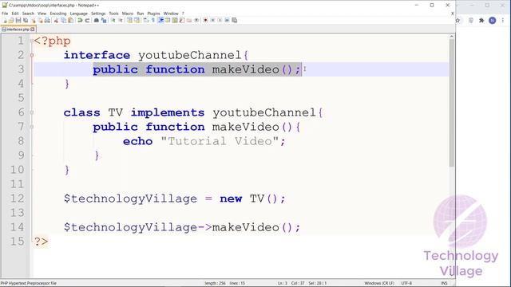Open the Plugins menu
The height and width of the screenshot is (287, 511).
153,14
